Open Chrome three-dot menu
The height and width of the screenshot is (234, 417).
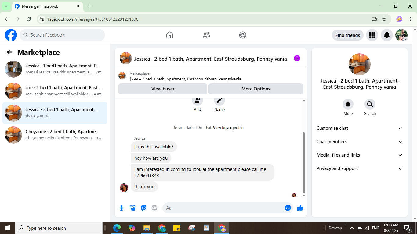tap(410, 19)
